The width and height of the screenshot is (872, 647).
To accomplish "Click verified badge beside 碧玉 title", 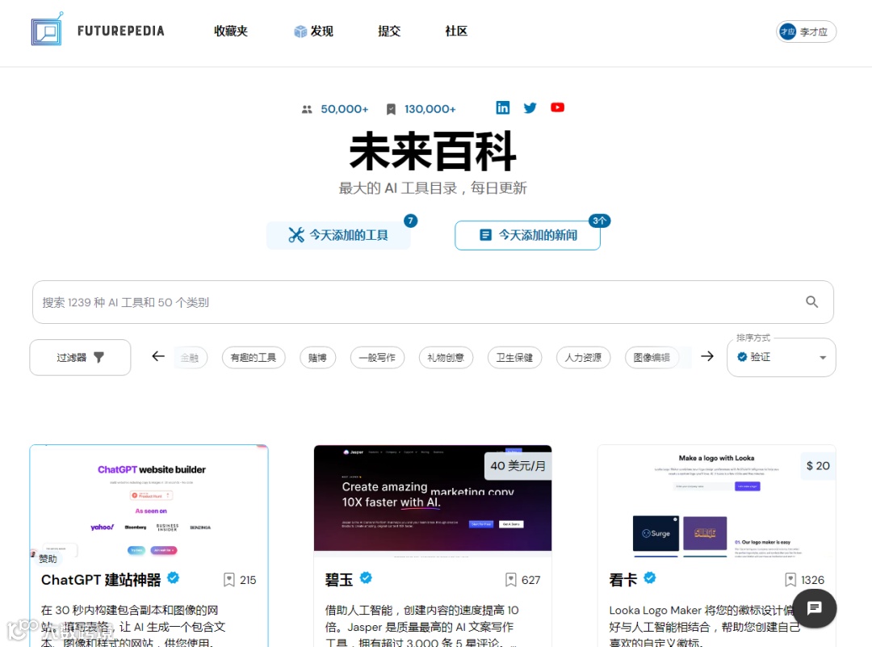I will click(x=366, y=578).
